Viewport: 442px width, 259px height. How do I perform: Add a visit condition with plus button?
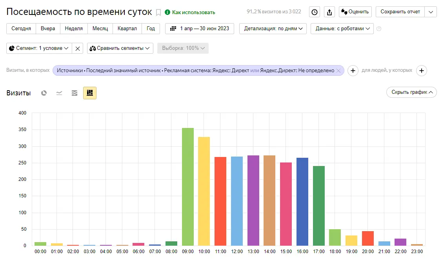pyautogui.click(x=353, y=71)
